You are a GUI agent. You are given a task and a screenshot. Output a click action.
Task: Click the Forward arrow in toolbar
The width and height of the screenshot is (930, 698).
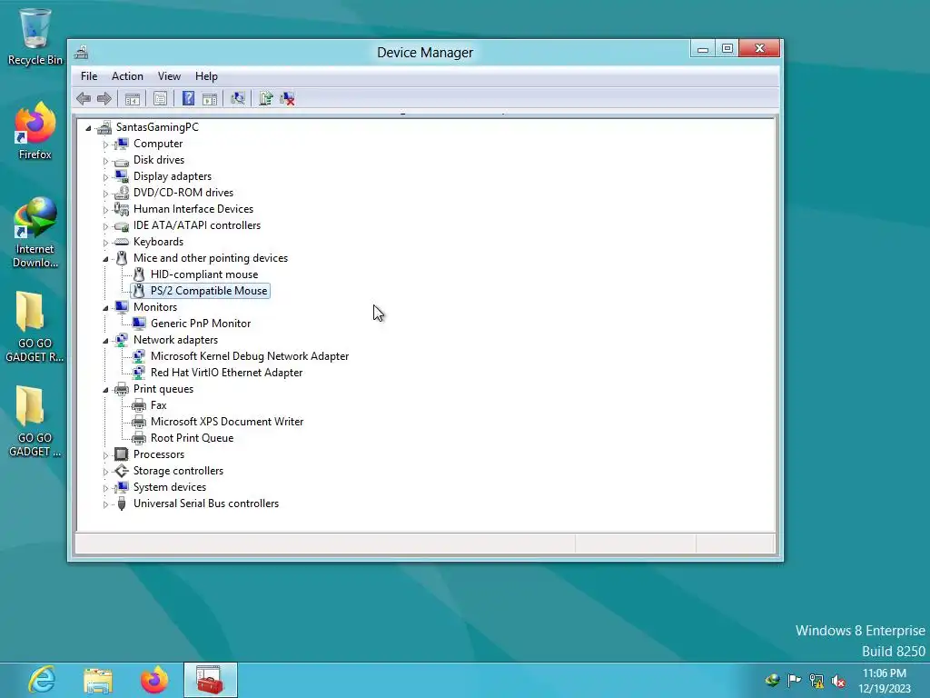[104, 98]
